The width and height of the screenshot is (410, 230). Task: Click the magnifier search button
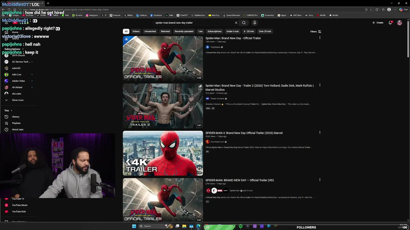click(244, 23)
